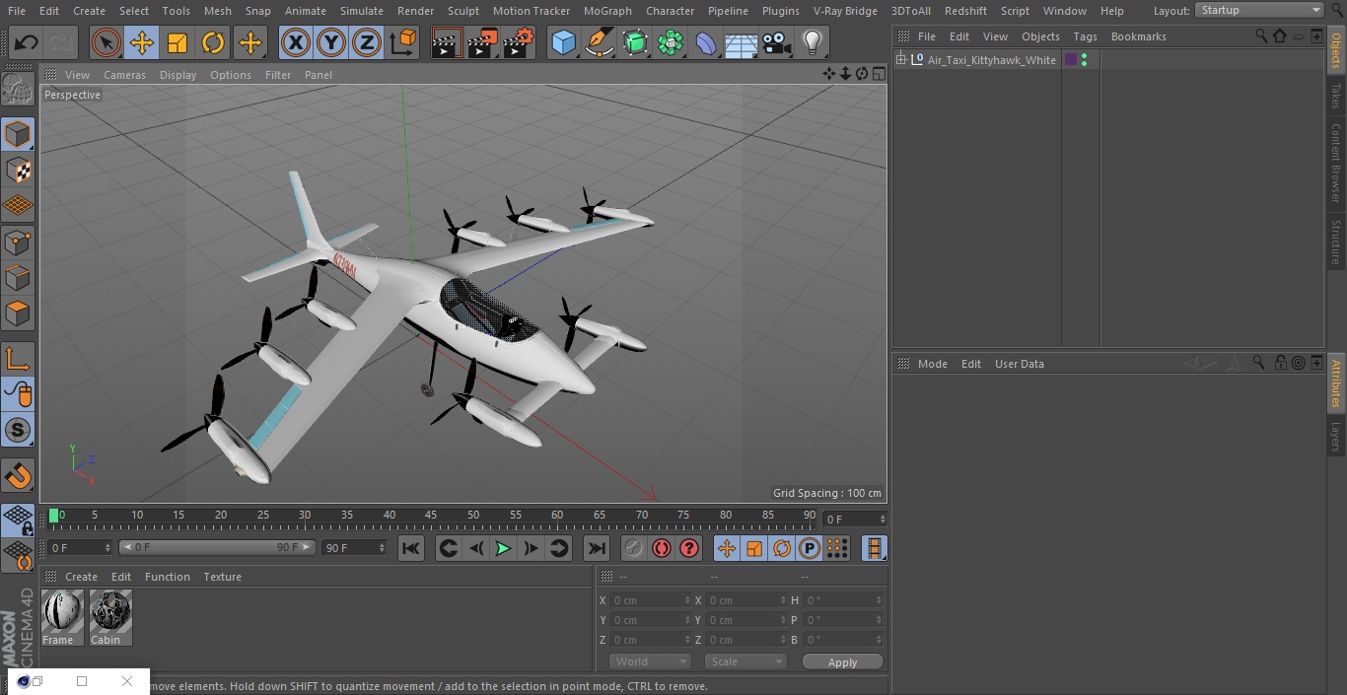The height and width of the screenshot is (695, 1347).
Task: Activate the Scale tool
Action: [177, 42]
